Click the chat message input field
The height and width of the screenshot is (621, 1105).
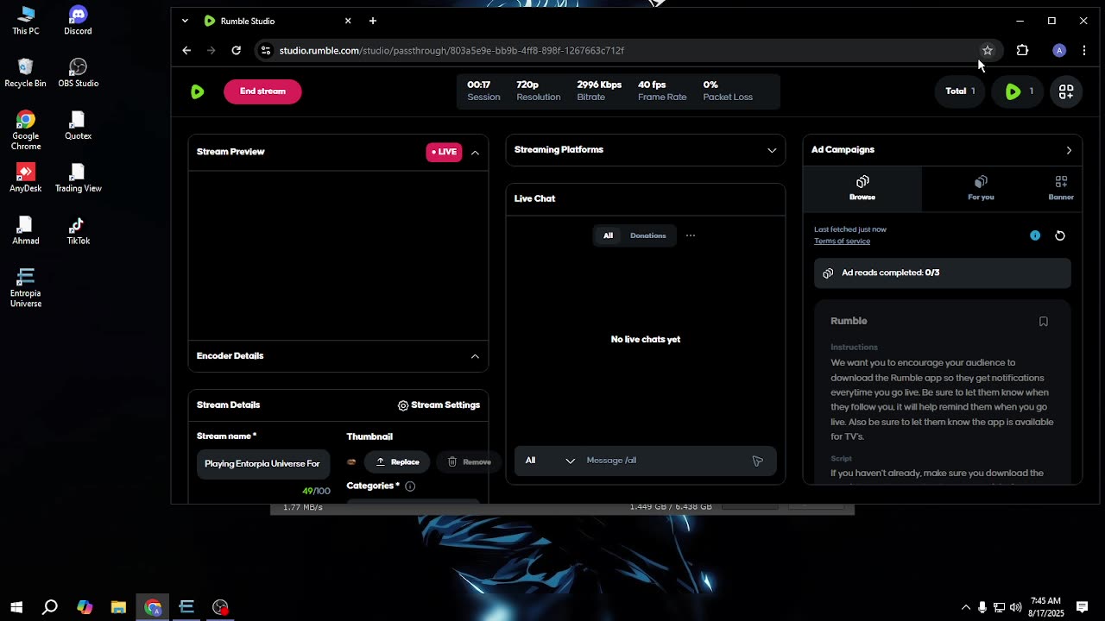pyautogui.click(x=665, y=461)
